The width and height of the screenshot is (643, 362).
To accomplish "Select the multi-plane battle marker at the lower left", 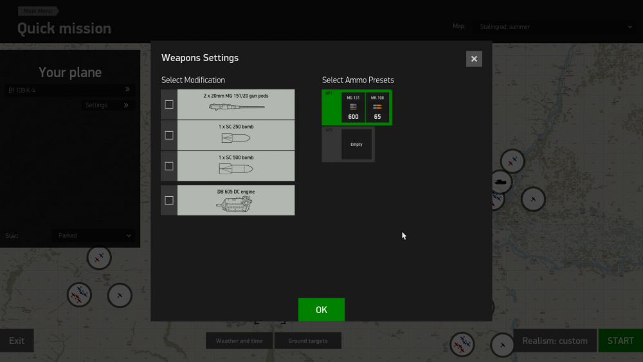I will [79, 294].
